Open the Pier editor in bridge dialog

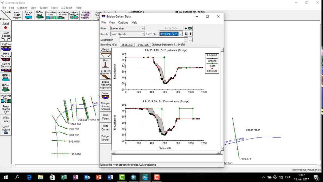pyautogui.click(x=105, y=63)
